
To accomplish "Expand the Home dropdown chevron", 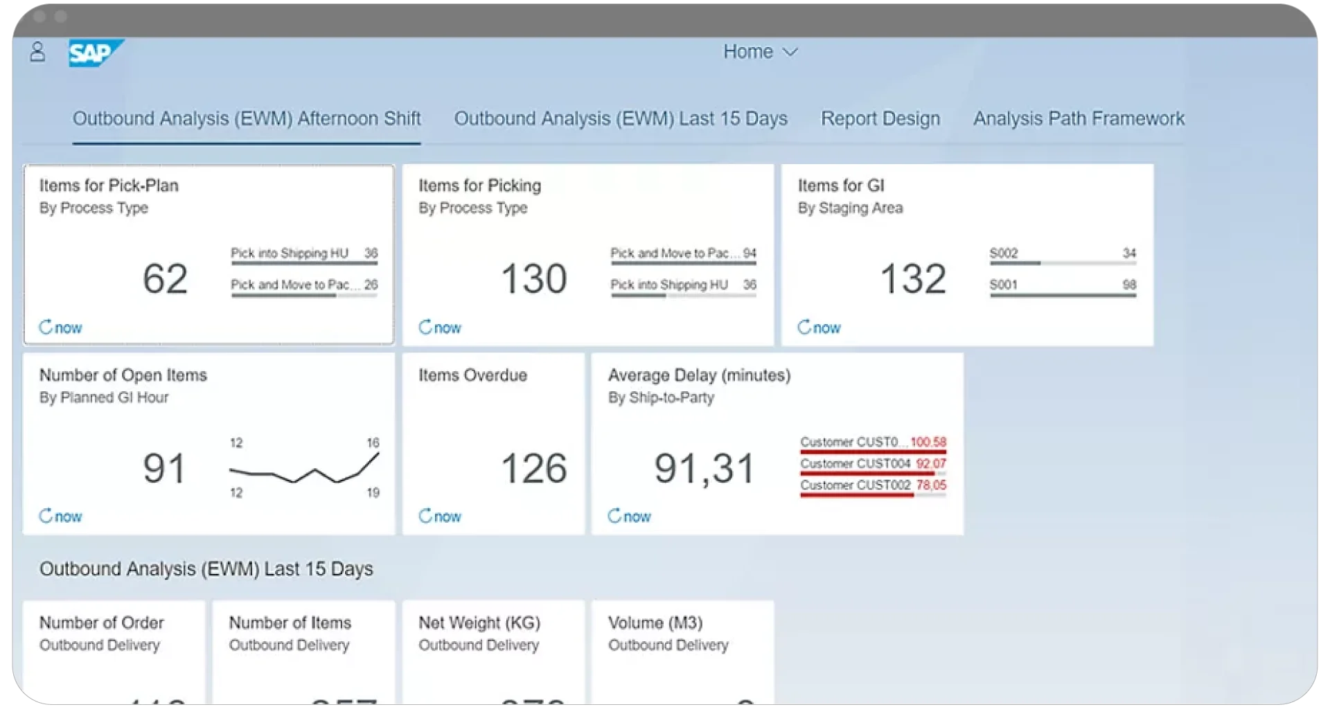I will pos(790,52).
